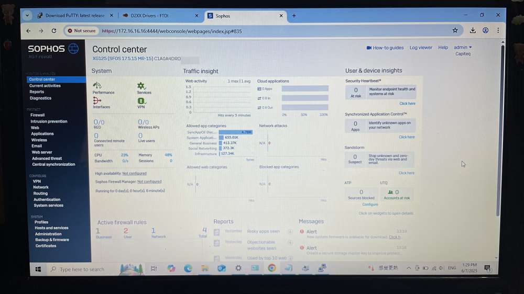Click here under Security Heartbeat
Screen dimensions: 524x294
coord(407,104)
